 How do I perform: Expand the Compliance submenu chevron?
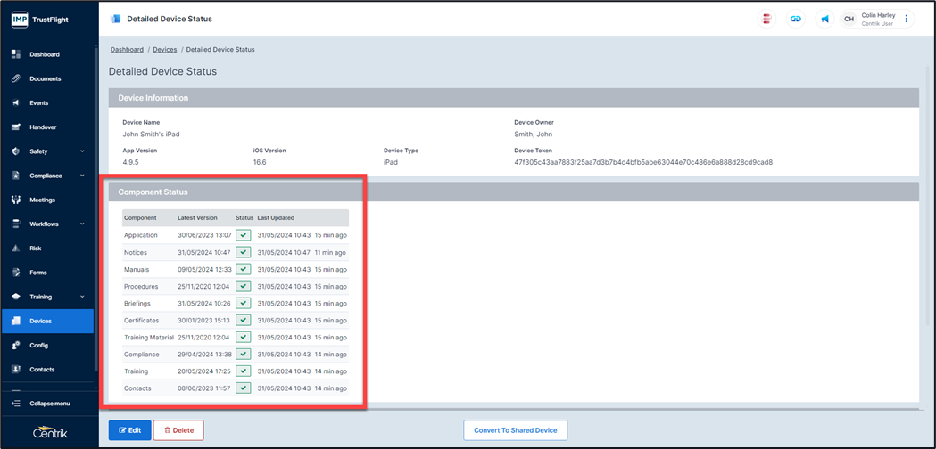[x=82, y=176]
